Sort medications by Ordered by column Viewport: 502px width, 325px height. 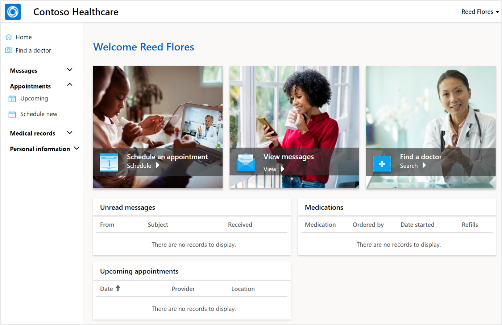coord(368,225)
